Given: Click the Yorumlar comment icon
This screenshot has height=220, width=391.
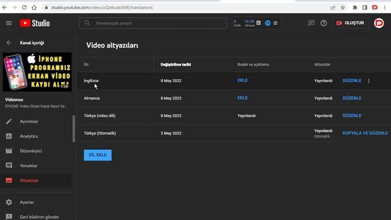Looking at the screenshot, I should [9, 166].
